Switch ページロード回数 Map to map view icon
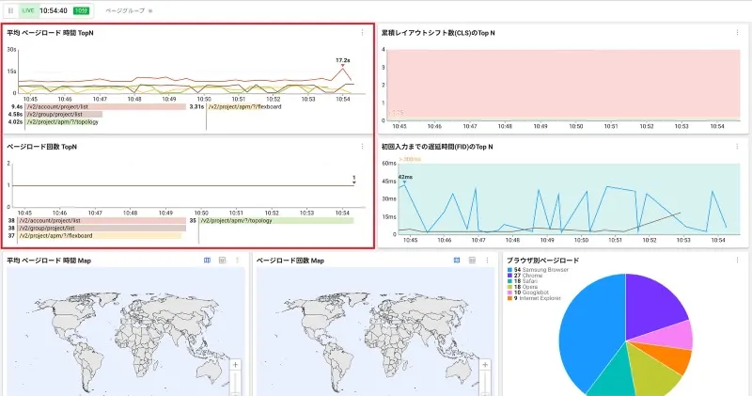The width and height of the screenshot is (752, 396). tap(457, 261)
